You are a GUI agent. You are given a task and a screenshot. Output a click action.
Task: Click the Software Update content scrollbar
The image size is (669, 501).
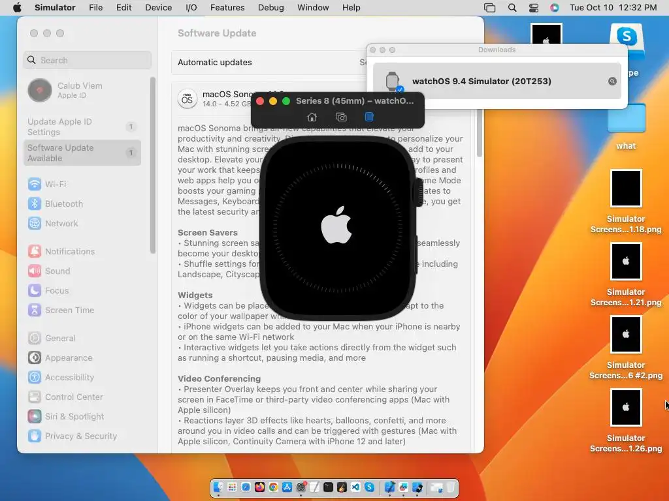479,132
